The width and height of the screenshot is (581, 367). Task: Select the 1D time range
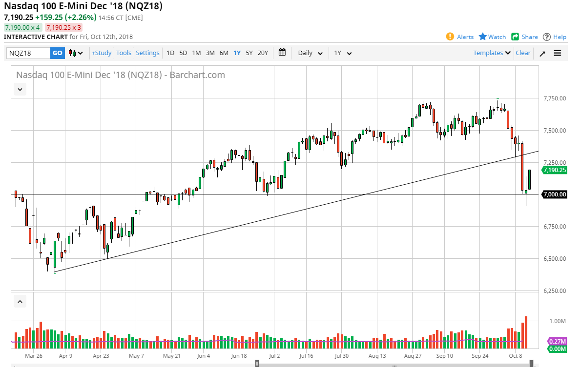170,53
